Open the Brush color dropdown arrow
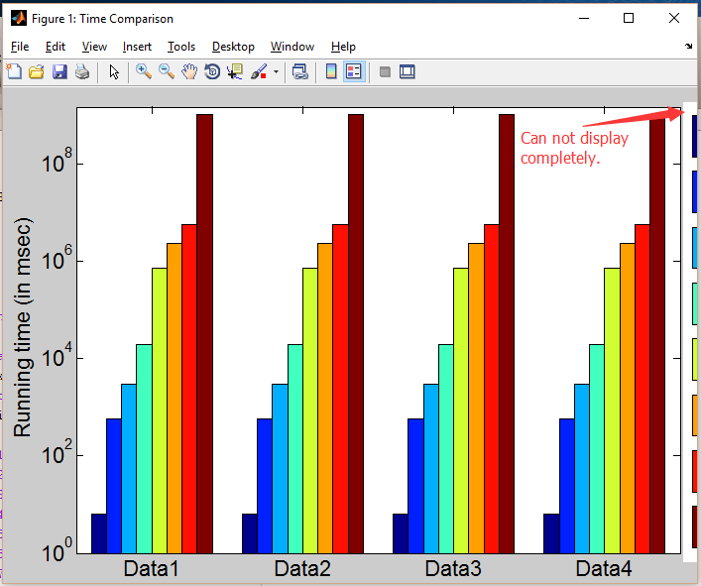Viewport: 701px width, 586px height. coord(276,71)
